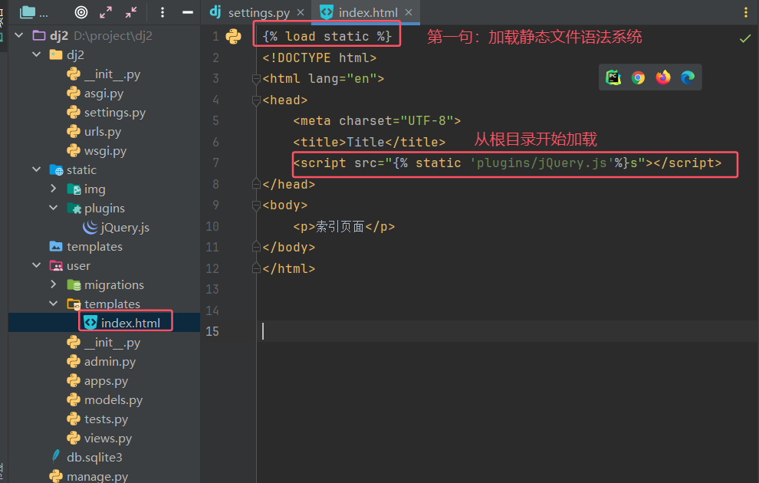
Task: Click the migrations folder icon
Action: 74,284
